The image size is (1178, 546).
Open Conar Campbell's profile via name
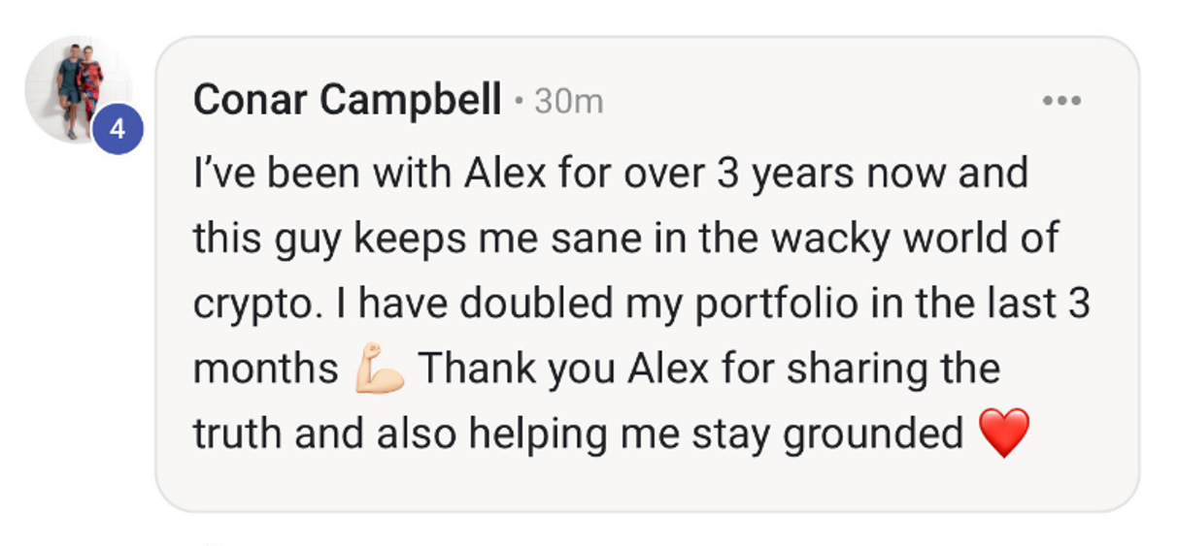(x=348, y=100)
